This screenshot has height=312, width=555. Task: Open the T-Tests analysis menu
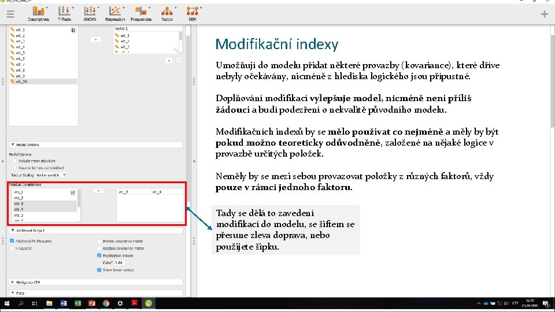pos(64,14)
